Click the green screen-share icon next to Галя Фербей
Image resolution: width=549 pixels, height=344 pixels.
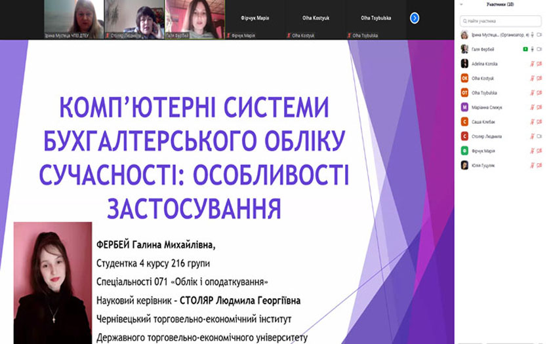click(x=525, y=49)
